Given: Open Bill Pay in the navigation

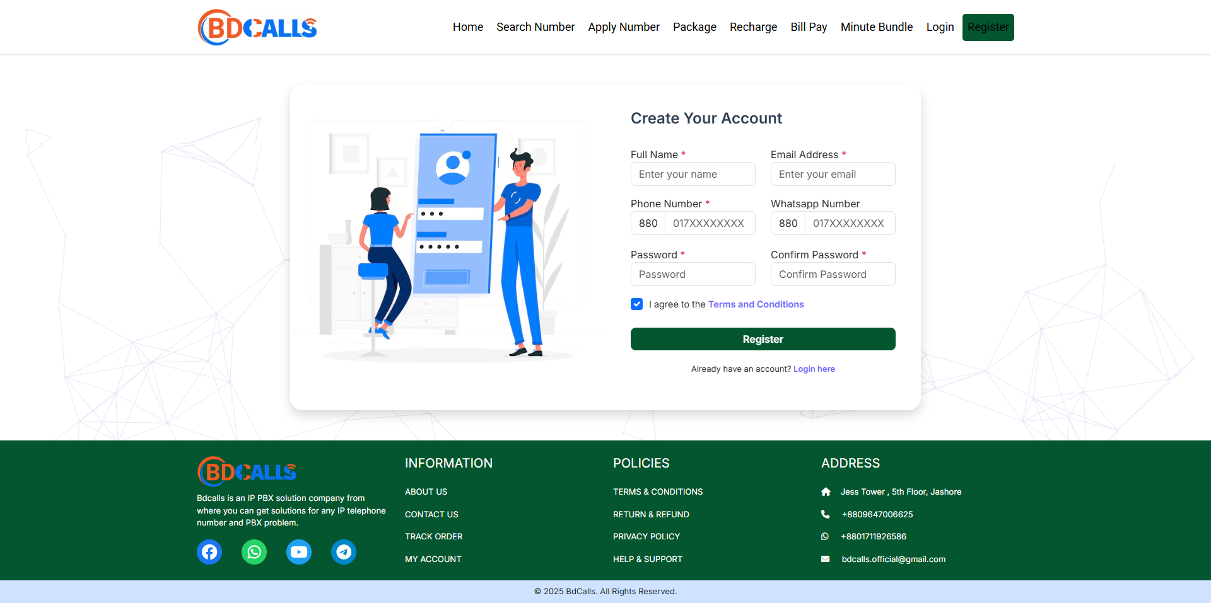Looking at the screenshot, I should [x=809, y=27].
